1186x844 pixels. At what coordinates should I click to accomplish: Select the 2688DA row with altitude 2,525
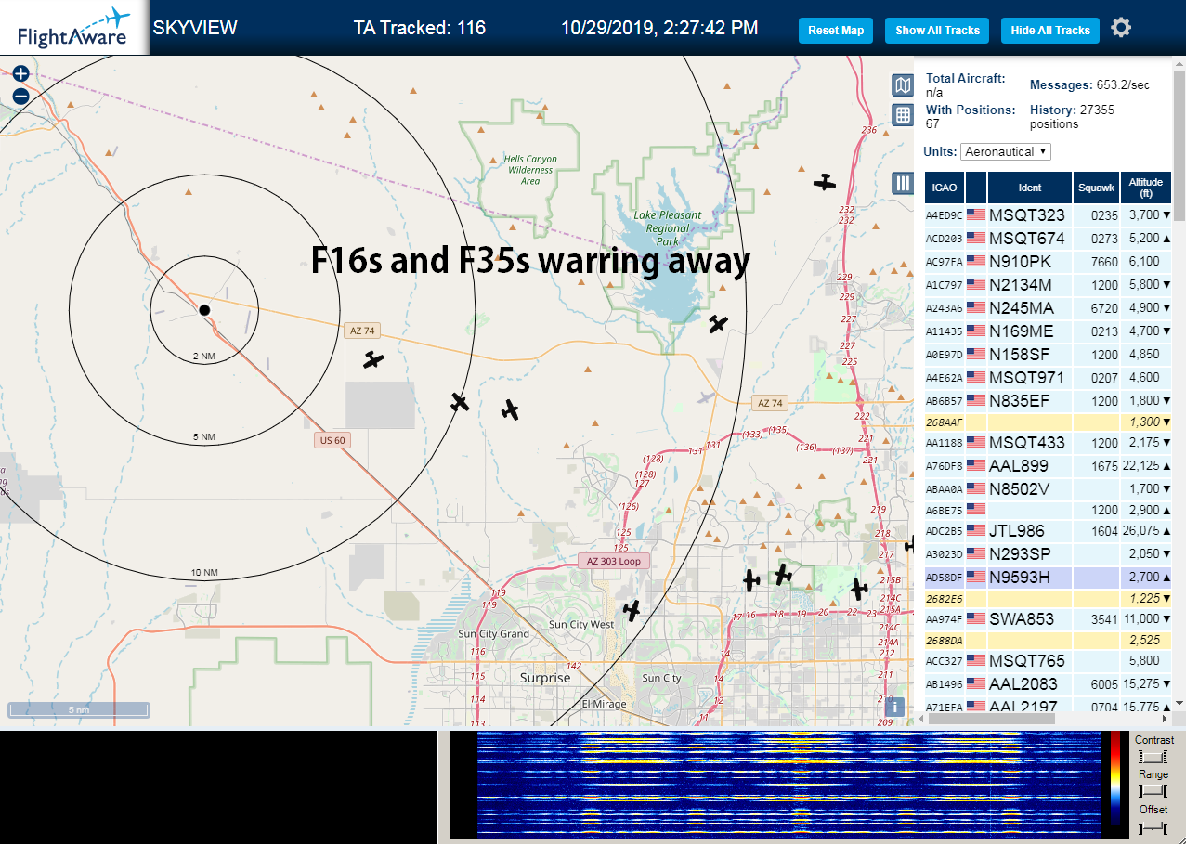coord(1049,640)
